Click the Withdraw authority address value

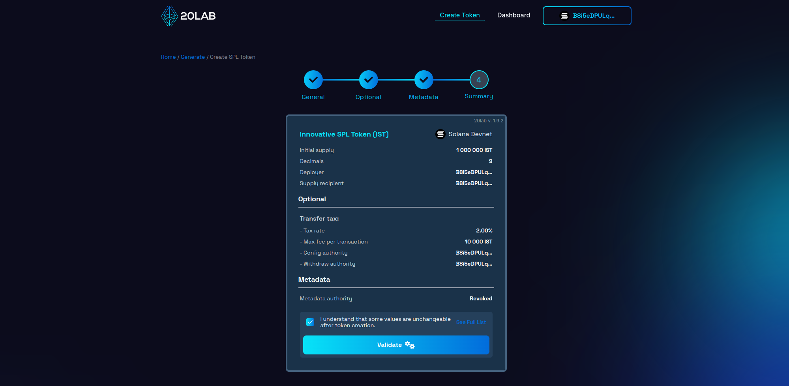474,264
